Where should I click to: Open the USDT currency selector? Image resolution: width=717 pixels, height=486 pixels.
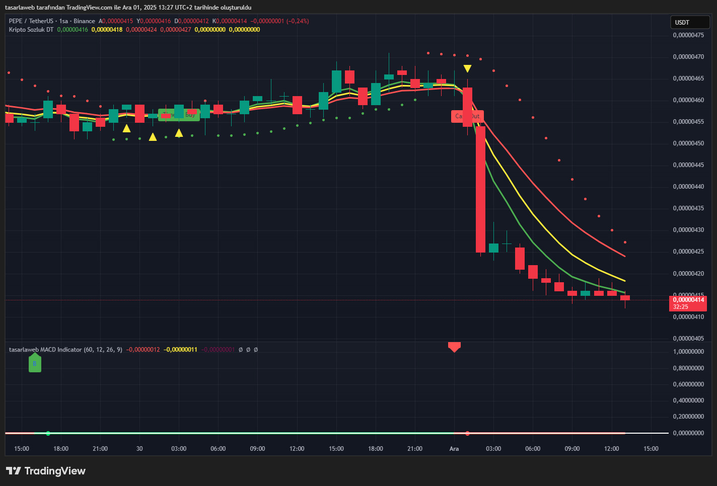[x=689, y=22]
